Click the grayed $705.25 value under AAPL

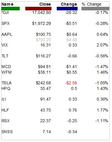pos(43,40)
